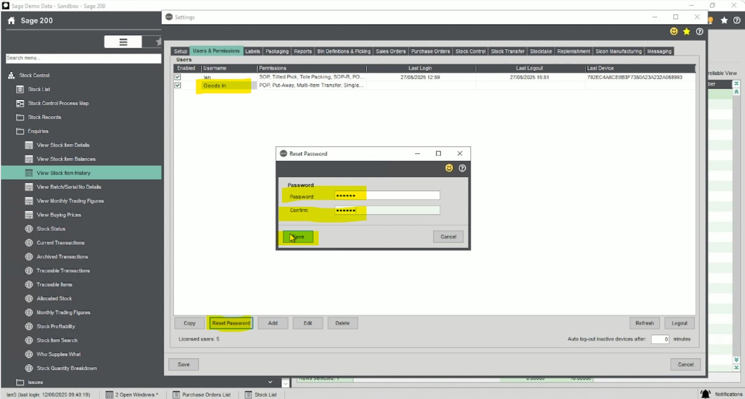Switch to the Labels tab
The image size is (745, 399).
pyautogui.click(x=253, y=51)
